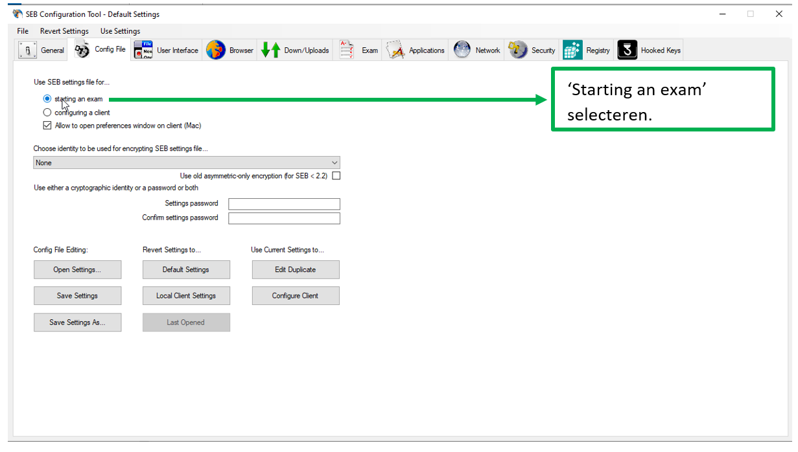Image resolution: width=798 pixels, height=452 pixels.
Task: Close the SEB Configuration Tool window
Action: coord(780,14)
